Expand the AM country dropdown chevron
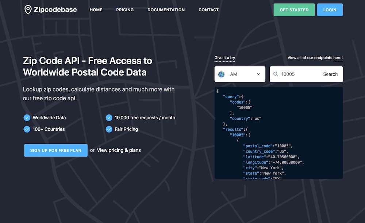The image size is (365, 223). coord(258,74)
